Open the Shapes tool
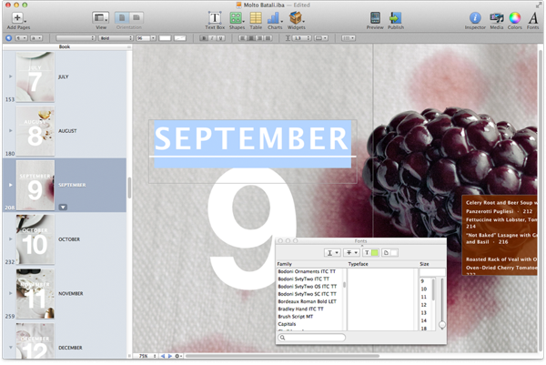 [x=236, y=18]
